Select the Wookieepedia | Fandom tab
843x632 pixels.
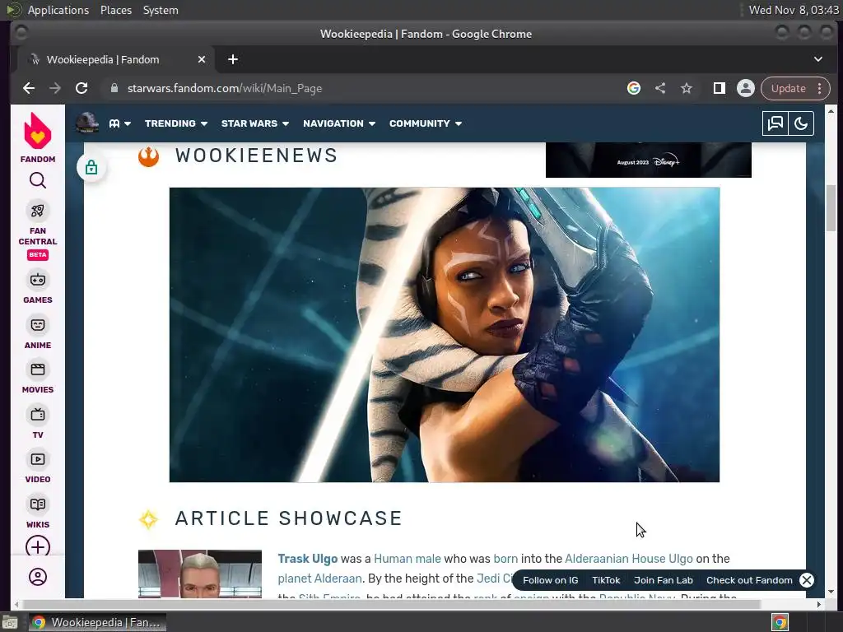[115, 59]
